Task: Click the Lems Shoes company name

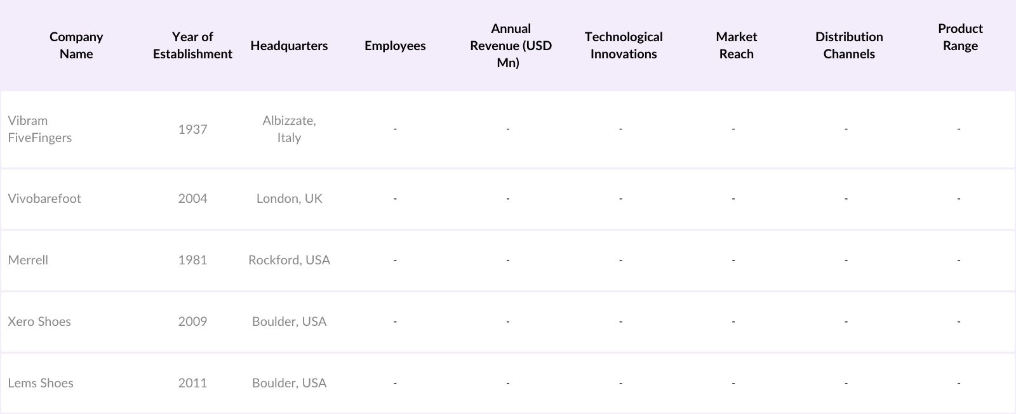Action: pyautogui.click(x=41, y=383)
